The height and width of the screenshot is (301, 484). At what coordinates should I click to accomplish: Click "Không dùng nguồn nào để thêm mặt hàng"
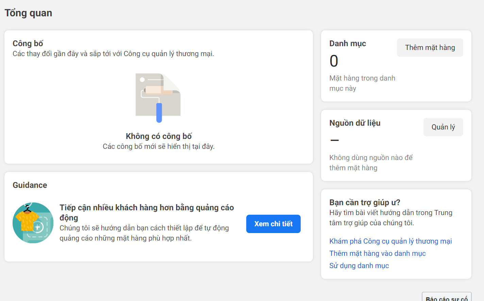pyautogui.click(x=371, y=163)
